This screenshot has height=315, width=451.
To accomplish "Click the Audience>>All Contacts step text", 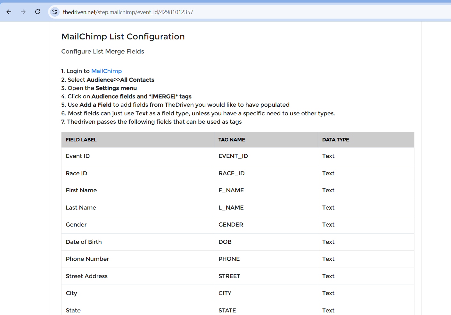I will pyautogui.click(x=120, y=80).
